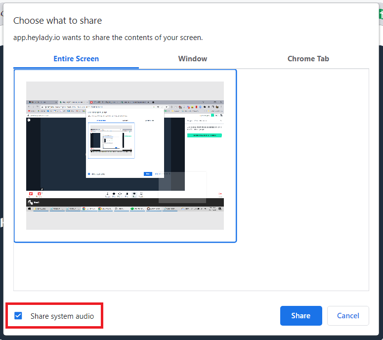Switch to the Entire Screen tab
This screenshot has height=340, width=383.
tap(76, 59)
